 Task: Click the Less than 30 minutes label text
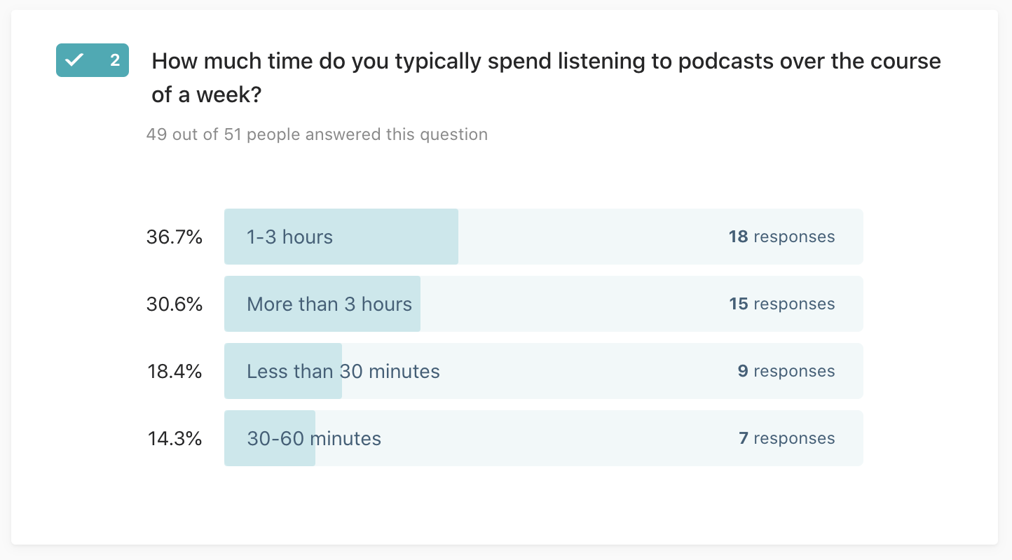tap(343, 371)
